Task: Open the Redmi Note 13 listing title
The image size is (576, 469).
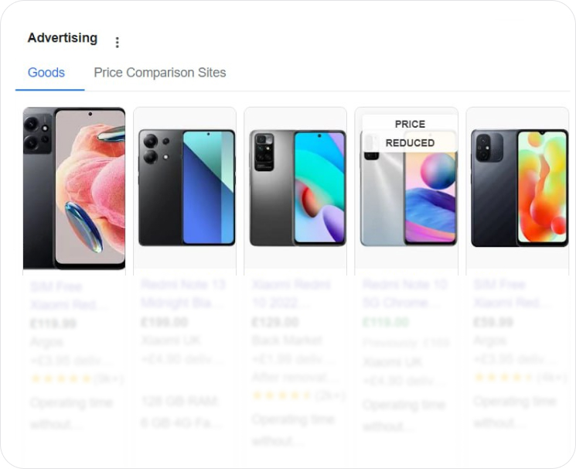Action: [183, 293]
